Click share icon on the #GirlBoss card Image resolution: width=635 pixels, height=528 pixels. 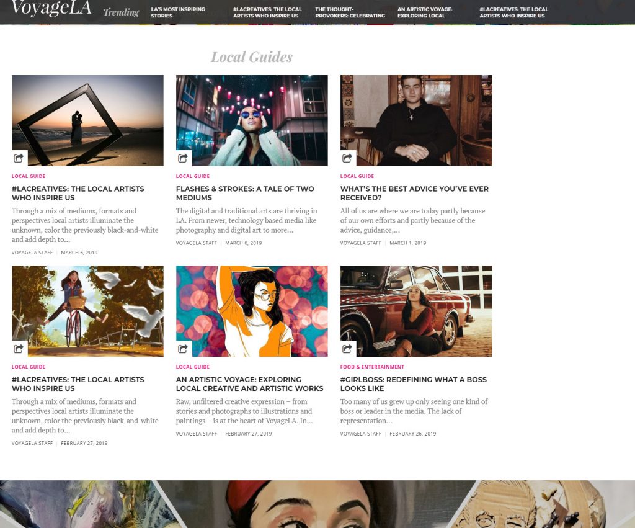pos(348,349)
